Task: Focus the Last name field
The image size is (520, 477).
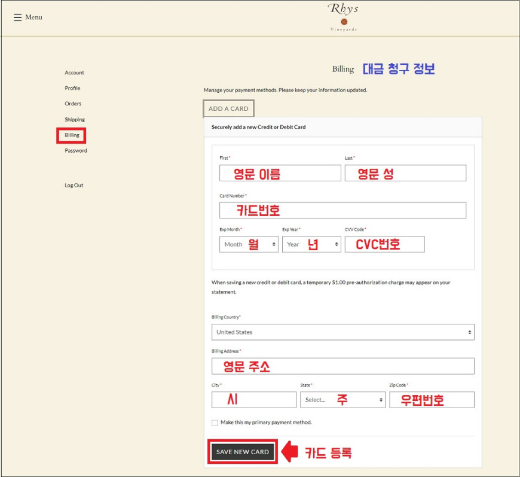Action: point(405,173)
